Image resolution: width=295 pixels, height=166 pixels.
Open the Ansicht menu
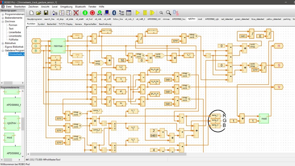(x=45, y=6)
